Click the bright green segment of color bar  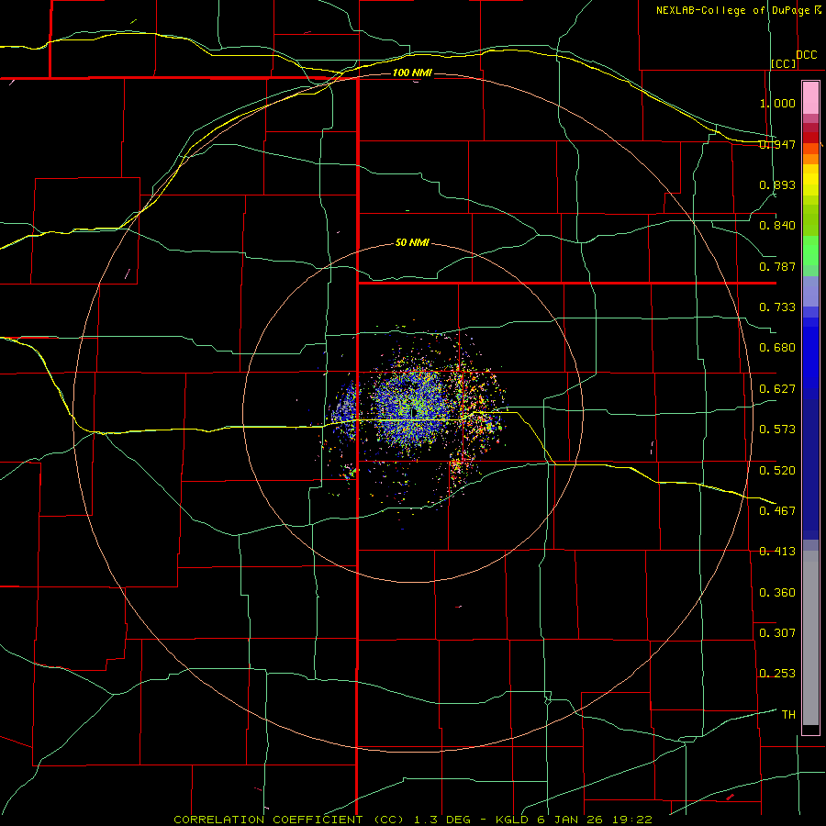(x=810, y=251)
